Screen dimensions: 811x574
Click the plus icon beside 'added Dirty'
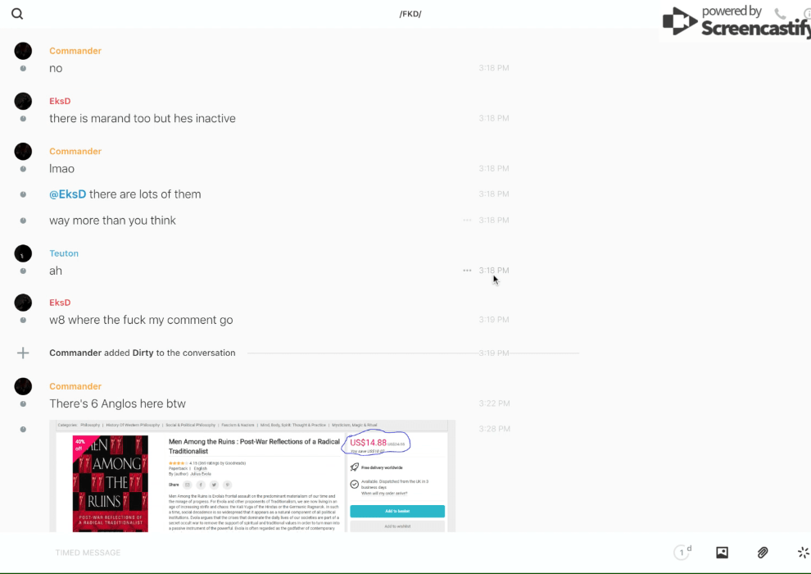[23, 353]
